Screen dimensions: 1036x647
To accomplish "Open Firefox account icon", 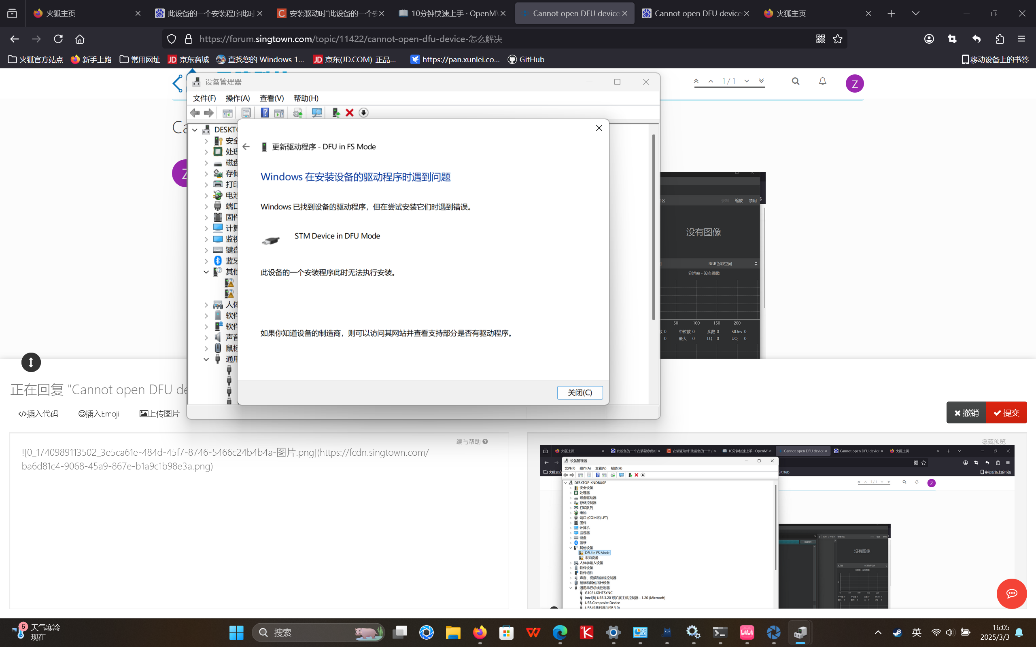I will (929, 39).
